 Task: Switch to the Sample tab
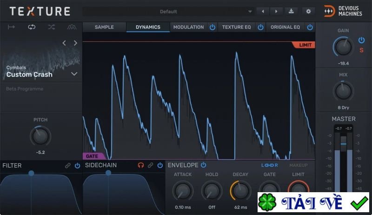104,27
